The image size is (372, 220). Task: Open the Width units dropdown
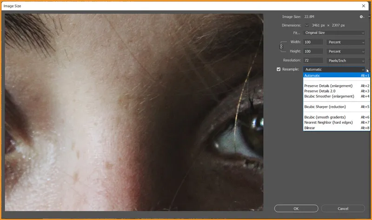[345, 42]
